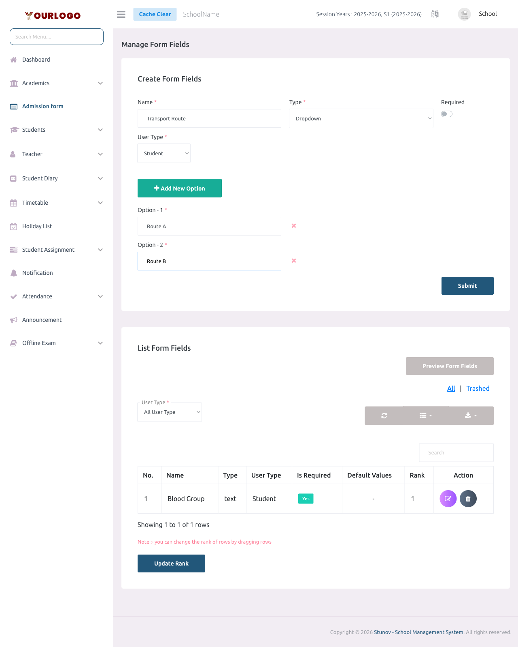Open the Dashboard menu item
This screenshot has width=518, height=647.
pos(36,60)
